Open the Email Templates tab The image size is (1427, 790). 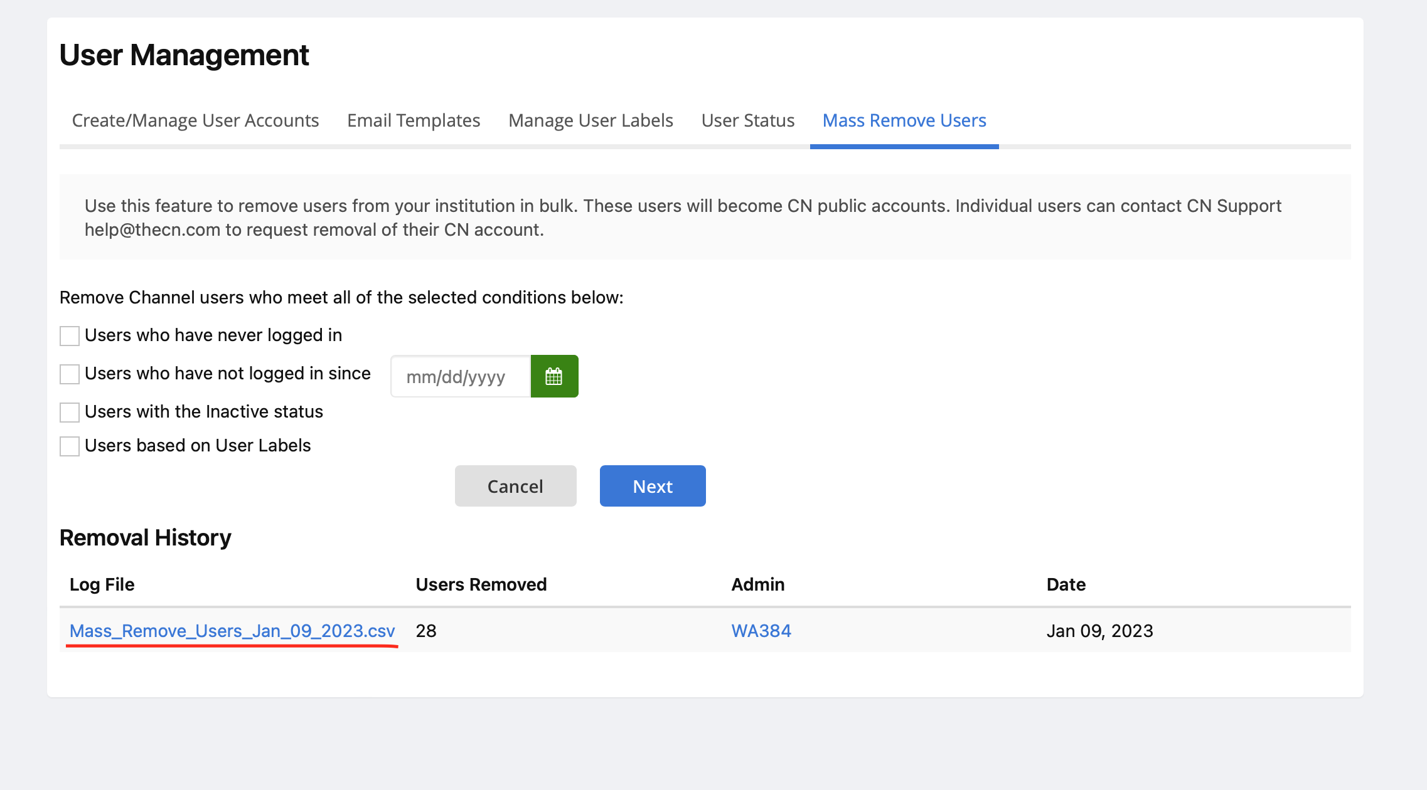[414, 120]
